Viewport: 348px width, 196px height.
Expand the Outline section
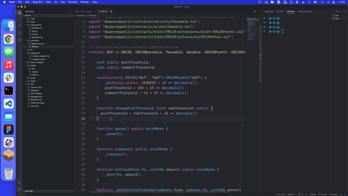click(x=29, y=191)
